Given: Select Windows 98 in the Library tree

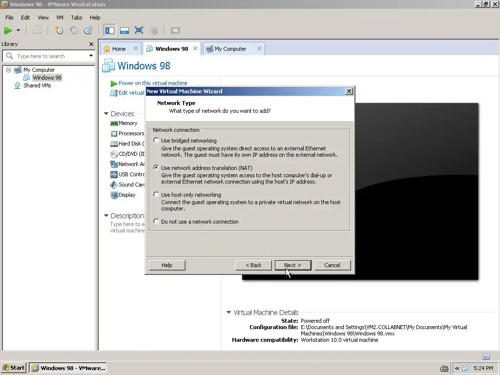Looking at the screenshot, I should point(47,78).
